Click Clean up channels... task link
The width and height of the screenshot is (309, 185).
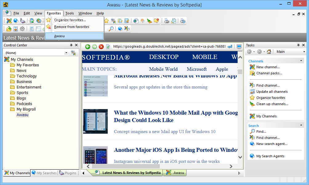tap(272, 104)
